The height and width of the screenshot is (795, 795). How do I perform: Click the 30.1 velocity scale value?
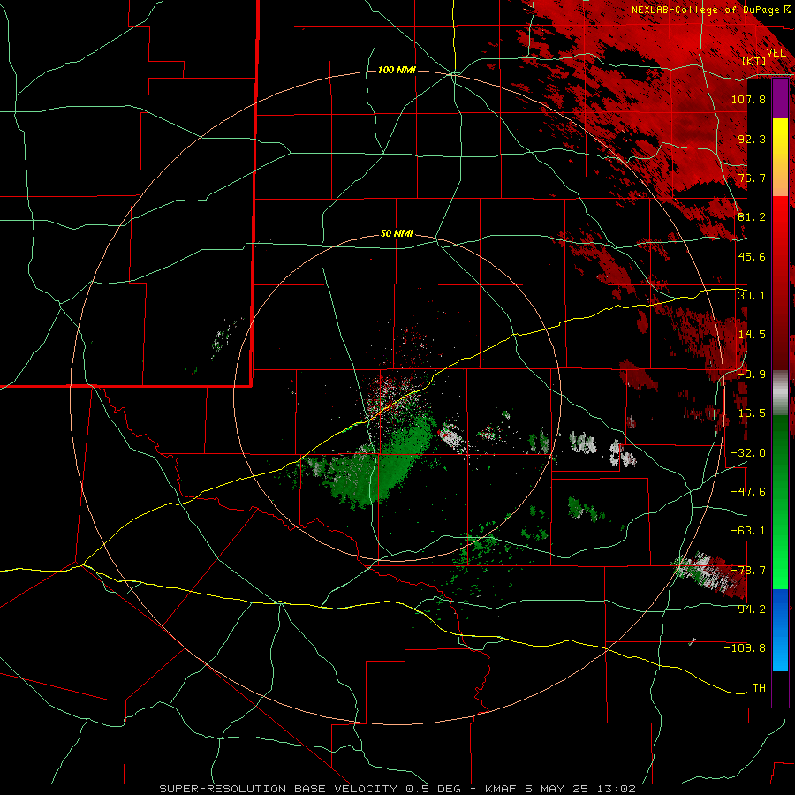tap(752, 296)
